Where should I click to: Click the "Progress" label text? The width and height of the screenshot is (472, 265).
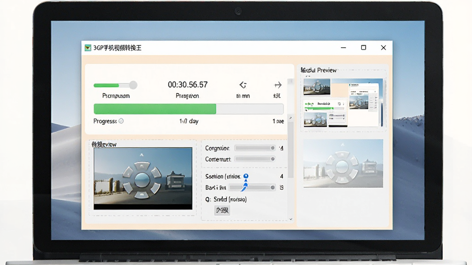[x=105, y=121]
